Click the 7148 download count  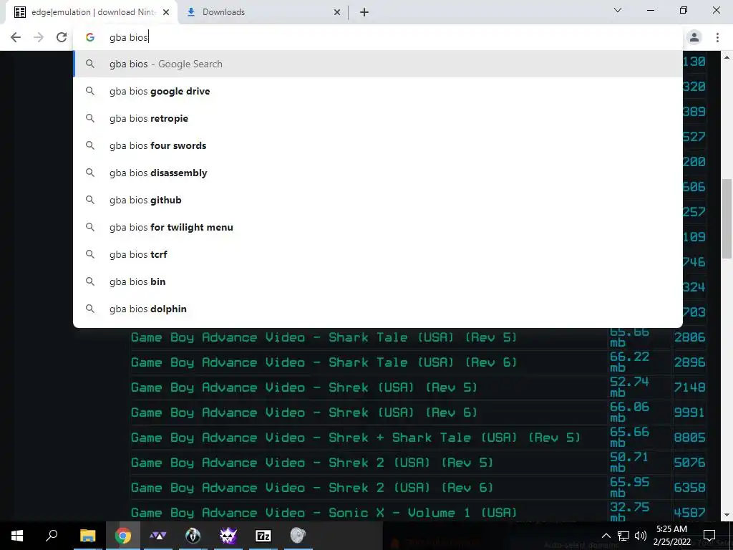pyautogui.click(x=689, y=387)
